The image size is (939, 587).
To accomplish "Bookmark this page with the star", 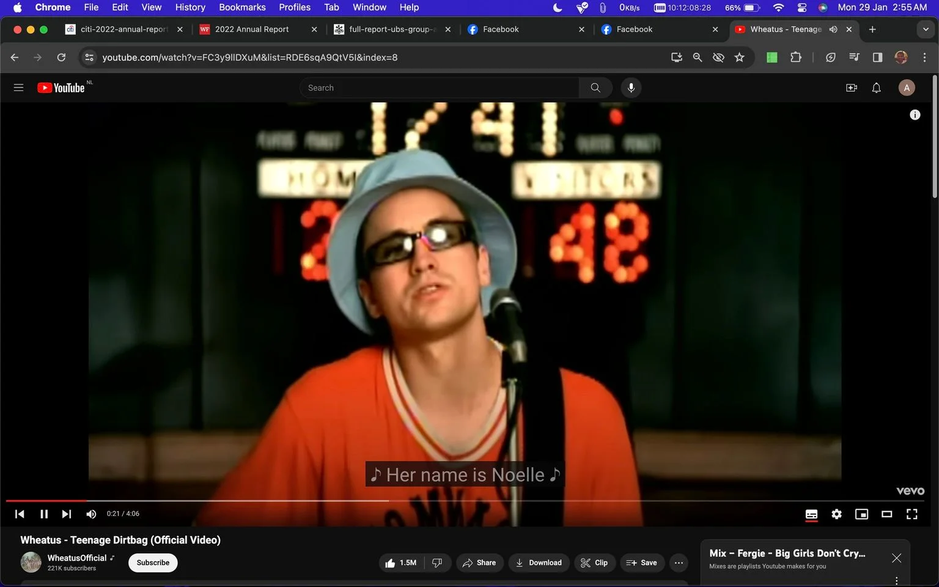I will [739, 57].
